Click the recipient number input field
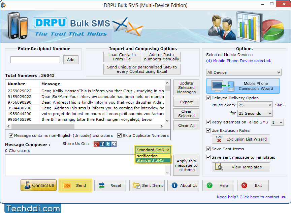This screenshot has height=213, width=291. [x=35, y=60]
